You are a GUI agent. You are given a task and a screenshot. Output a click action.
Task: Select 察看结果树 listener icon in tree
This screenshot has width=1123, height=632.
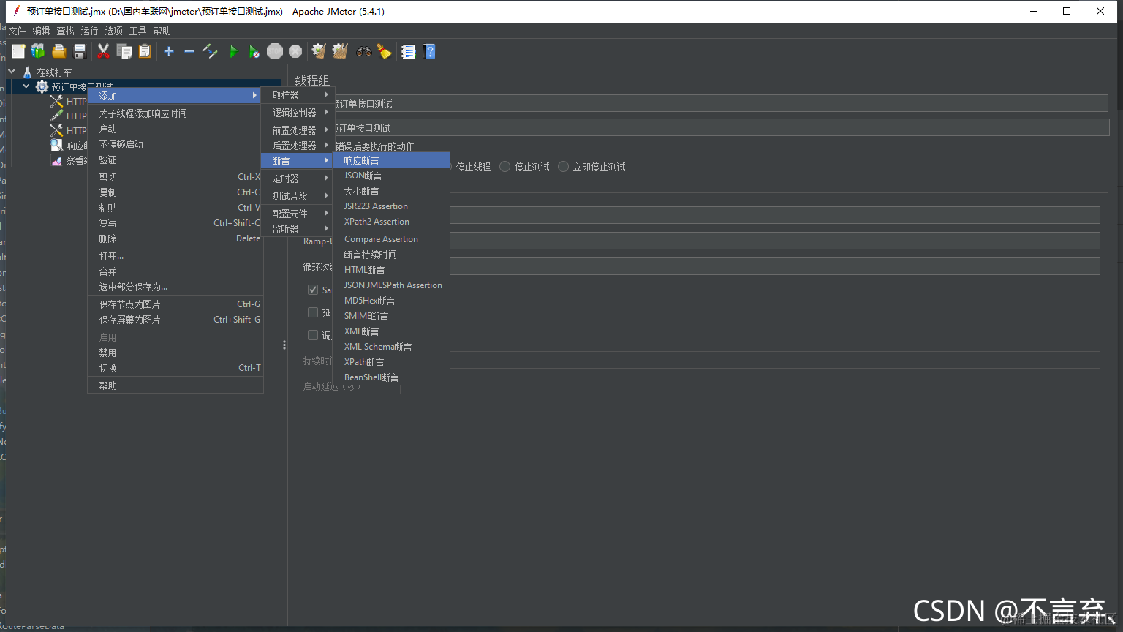[56, 160]
